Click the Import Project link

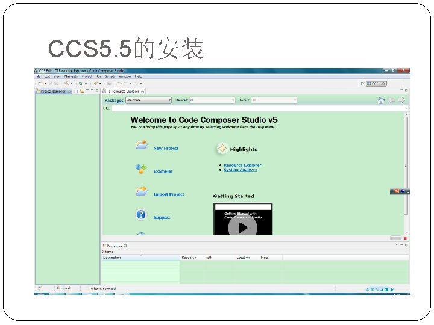pyautogui.click(x=169, y=194)
